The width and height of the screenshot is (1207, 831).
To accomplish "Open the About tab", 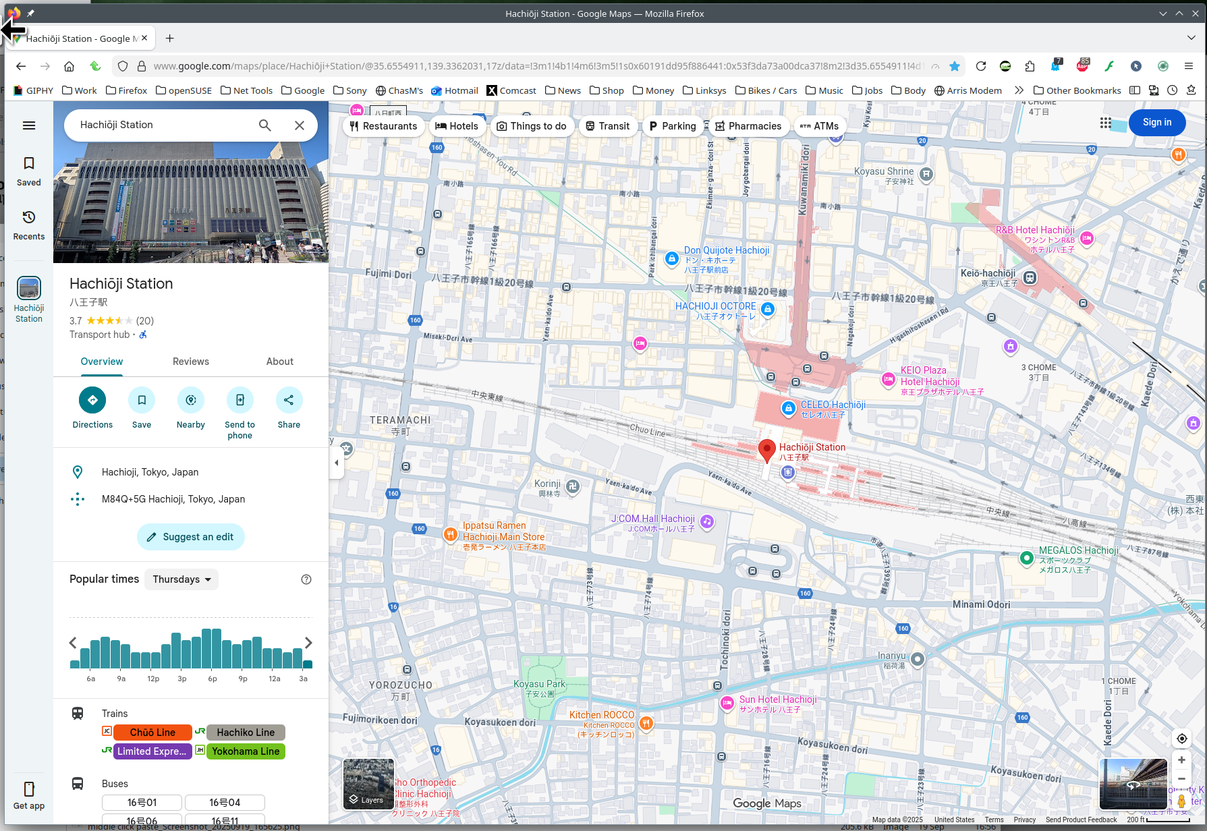I will (279, 362).
